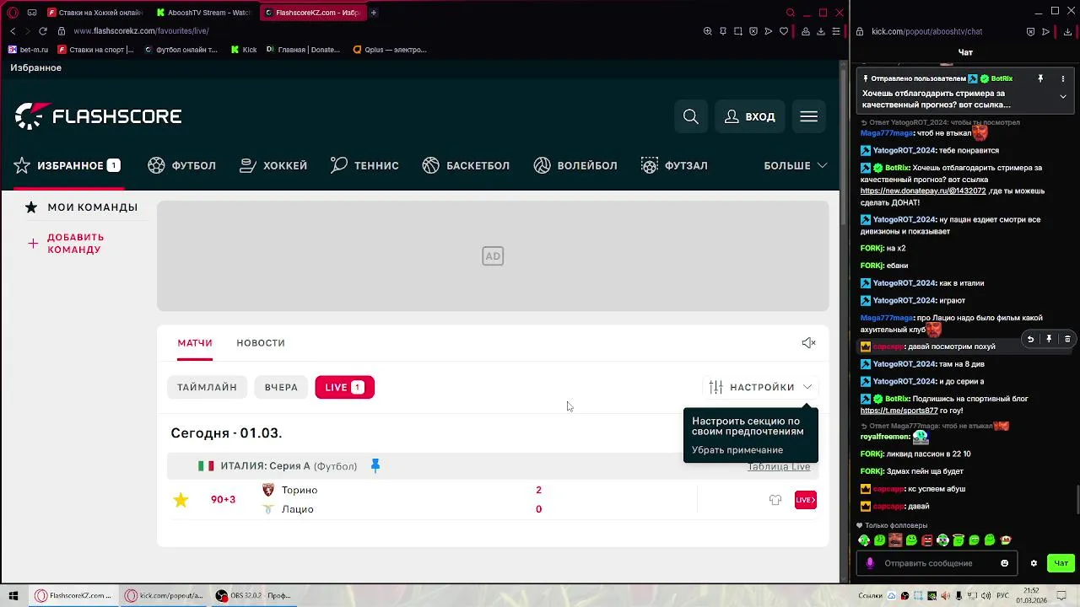This screenshot has height=607, width=1080.
Task: Click Добавить команду plus link
Action: (x=66, y=243)
